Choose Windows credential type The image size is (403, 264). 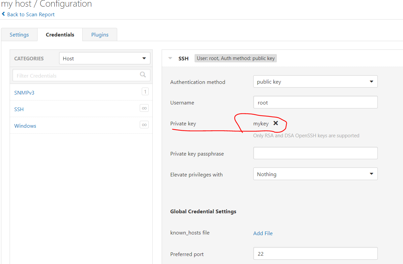(25, 126)
